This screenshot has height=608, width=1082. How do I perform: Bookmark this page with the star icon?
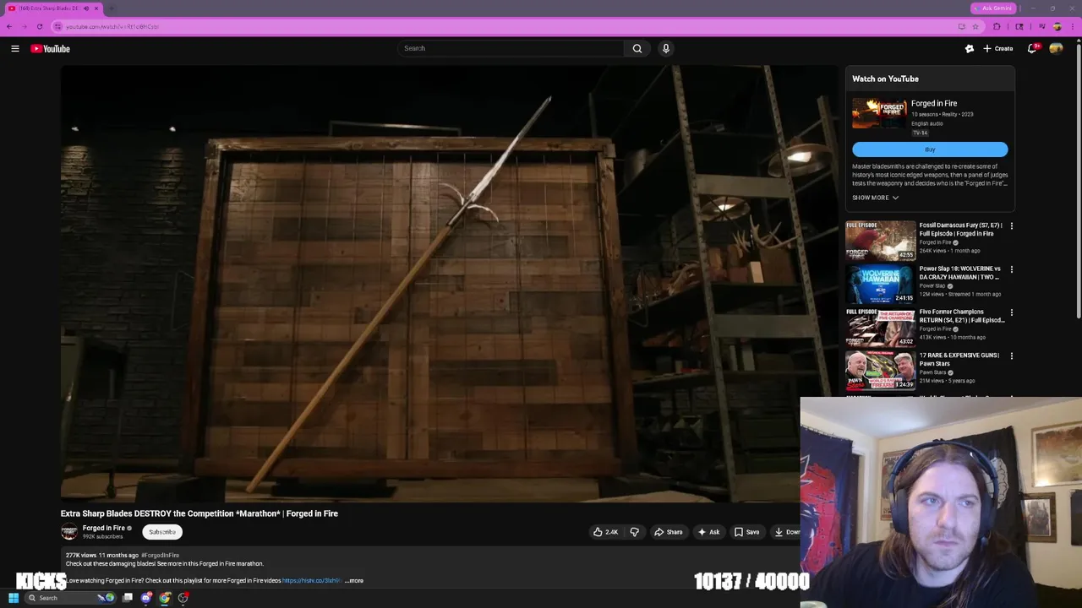click(975, 26)
